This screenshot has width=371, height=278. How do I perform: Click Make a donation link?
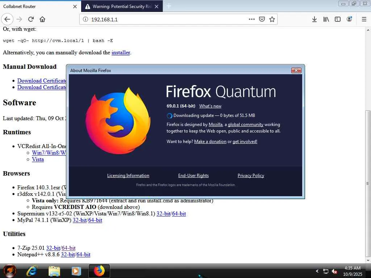tap(210, 142)
